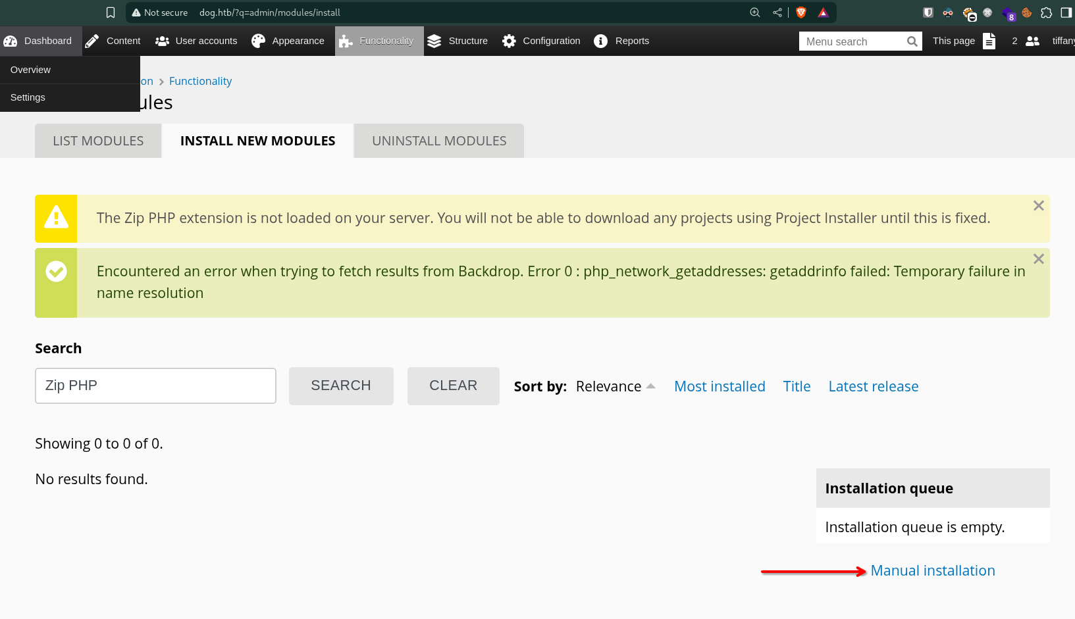
Task: Click the Brave shields lion icon
Action: (x=801, y=12)
